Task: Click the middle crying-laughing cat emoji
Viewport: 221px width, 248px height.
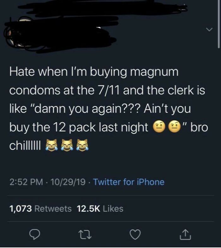Action: 67,146
